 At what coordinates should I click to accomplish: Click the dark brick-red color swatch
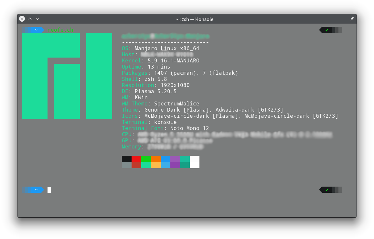(x=136, y=165)
